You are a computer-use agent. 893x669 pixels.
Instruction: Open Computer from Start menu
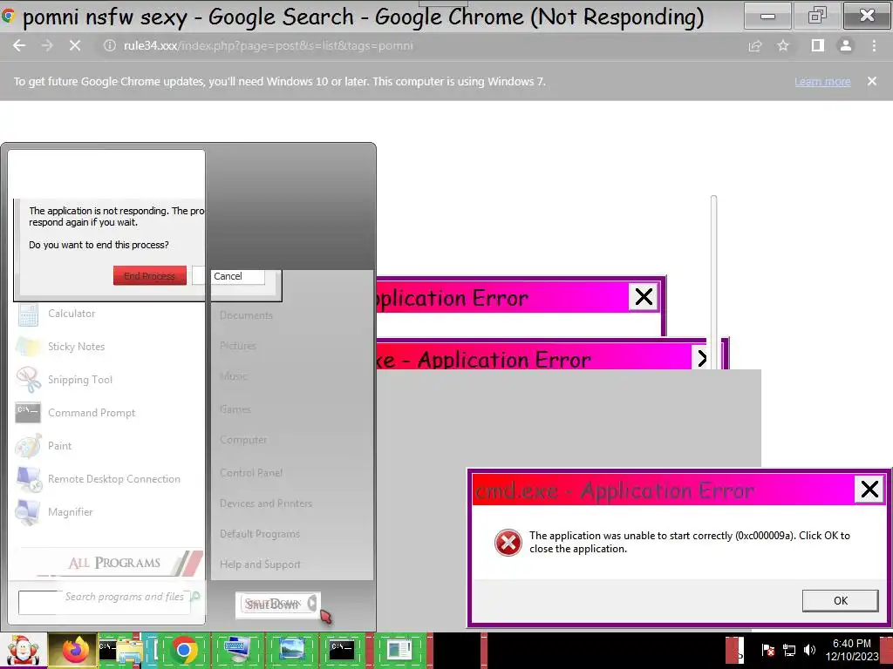pos(244,440)
